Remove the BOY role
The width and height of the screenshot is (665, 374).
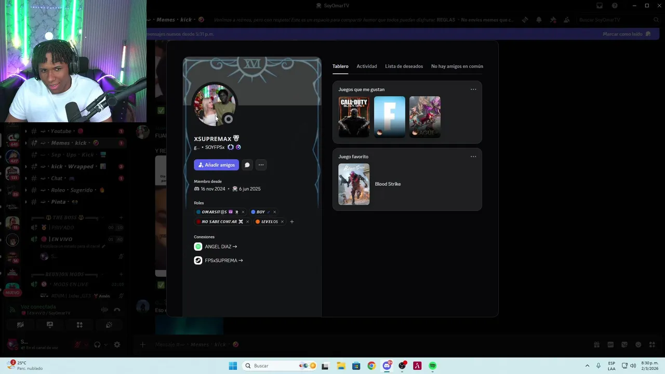274,212
